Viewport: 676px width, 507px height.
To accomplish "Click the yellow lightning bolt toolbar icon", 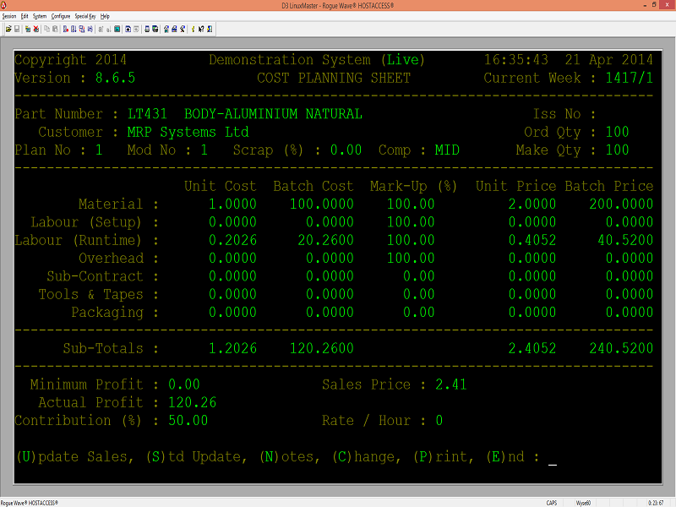I will (x=193, y=30).
